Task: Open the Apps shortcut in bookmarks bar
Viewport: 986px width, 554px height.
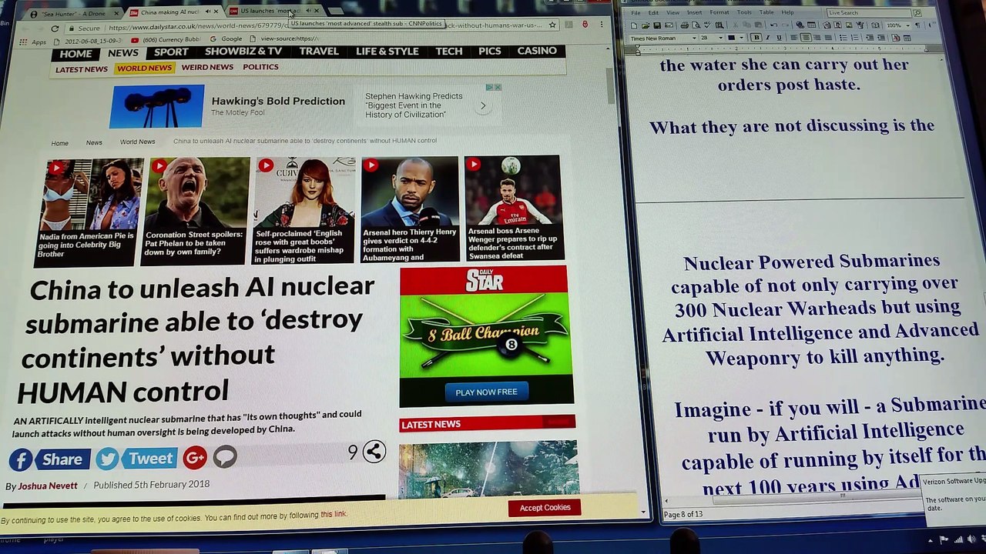Action: (33, 42)
